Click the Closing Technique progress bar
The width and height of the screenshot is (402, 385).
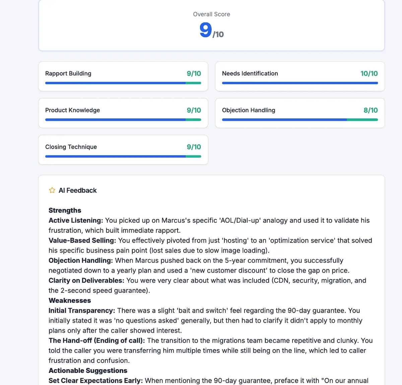click(x=123, y=156)
